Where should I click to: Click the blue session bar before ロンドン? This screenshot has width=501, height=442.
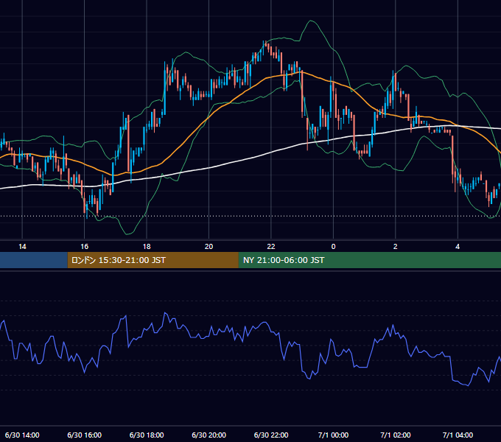coord(34,260)
